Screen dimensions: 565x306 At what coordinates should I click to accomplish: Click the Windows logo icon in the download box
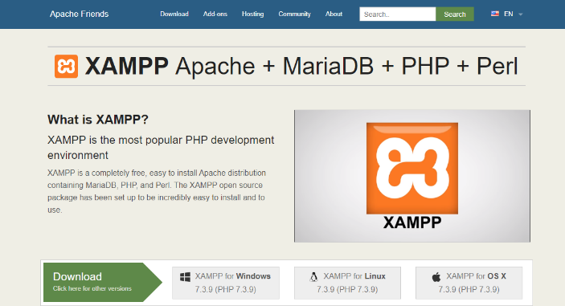coord(185,277)
